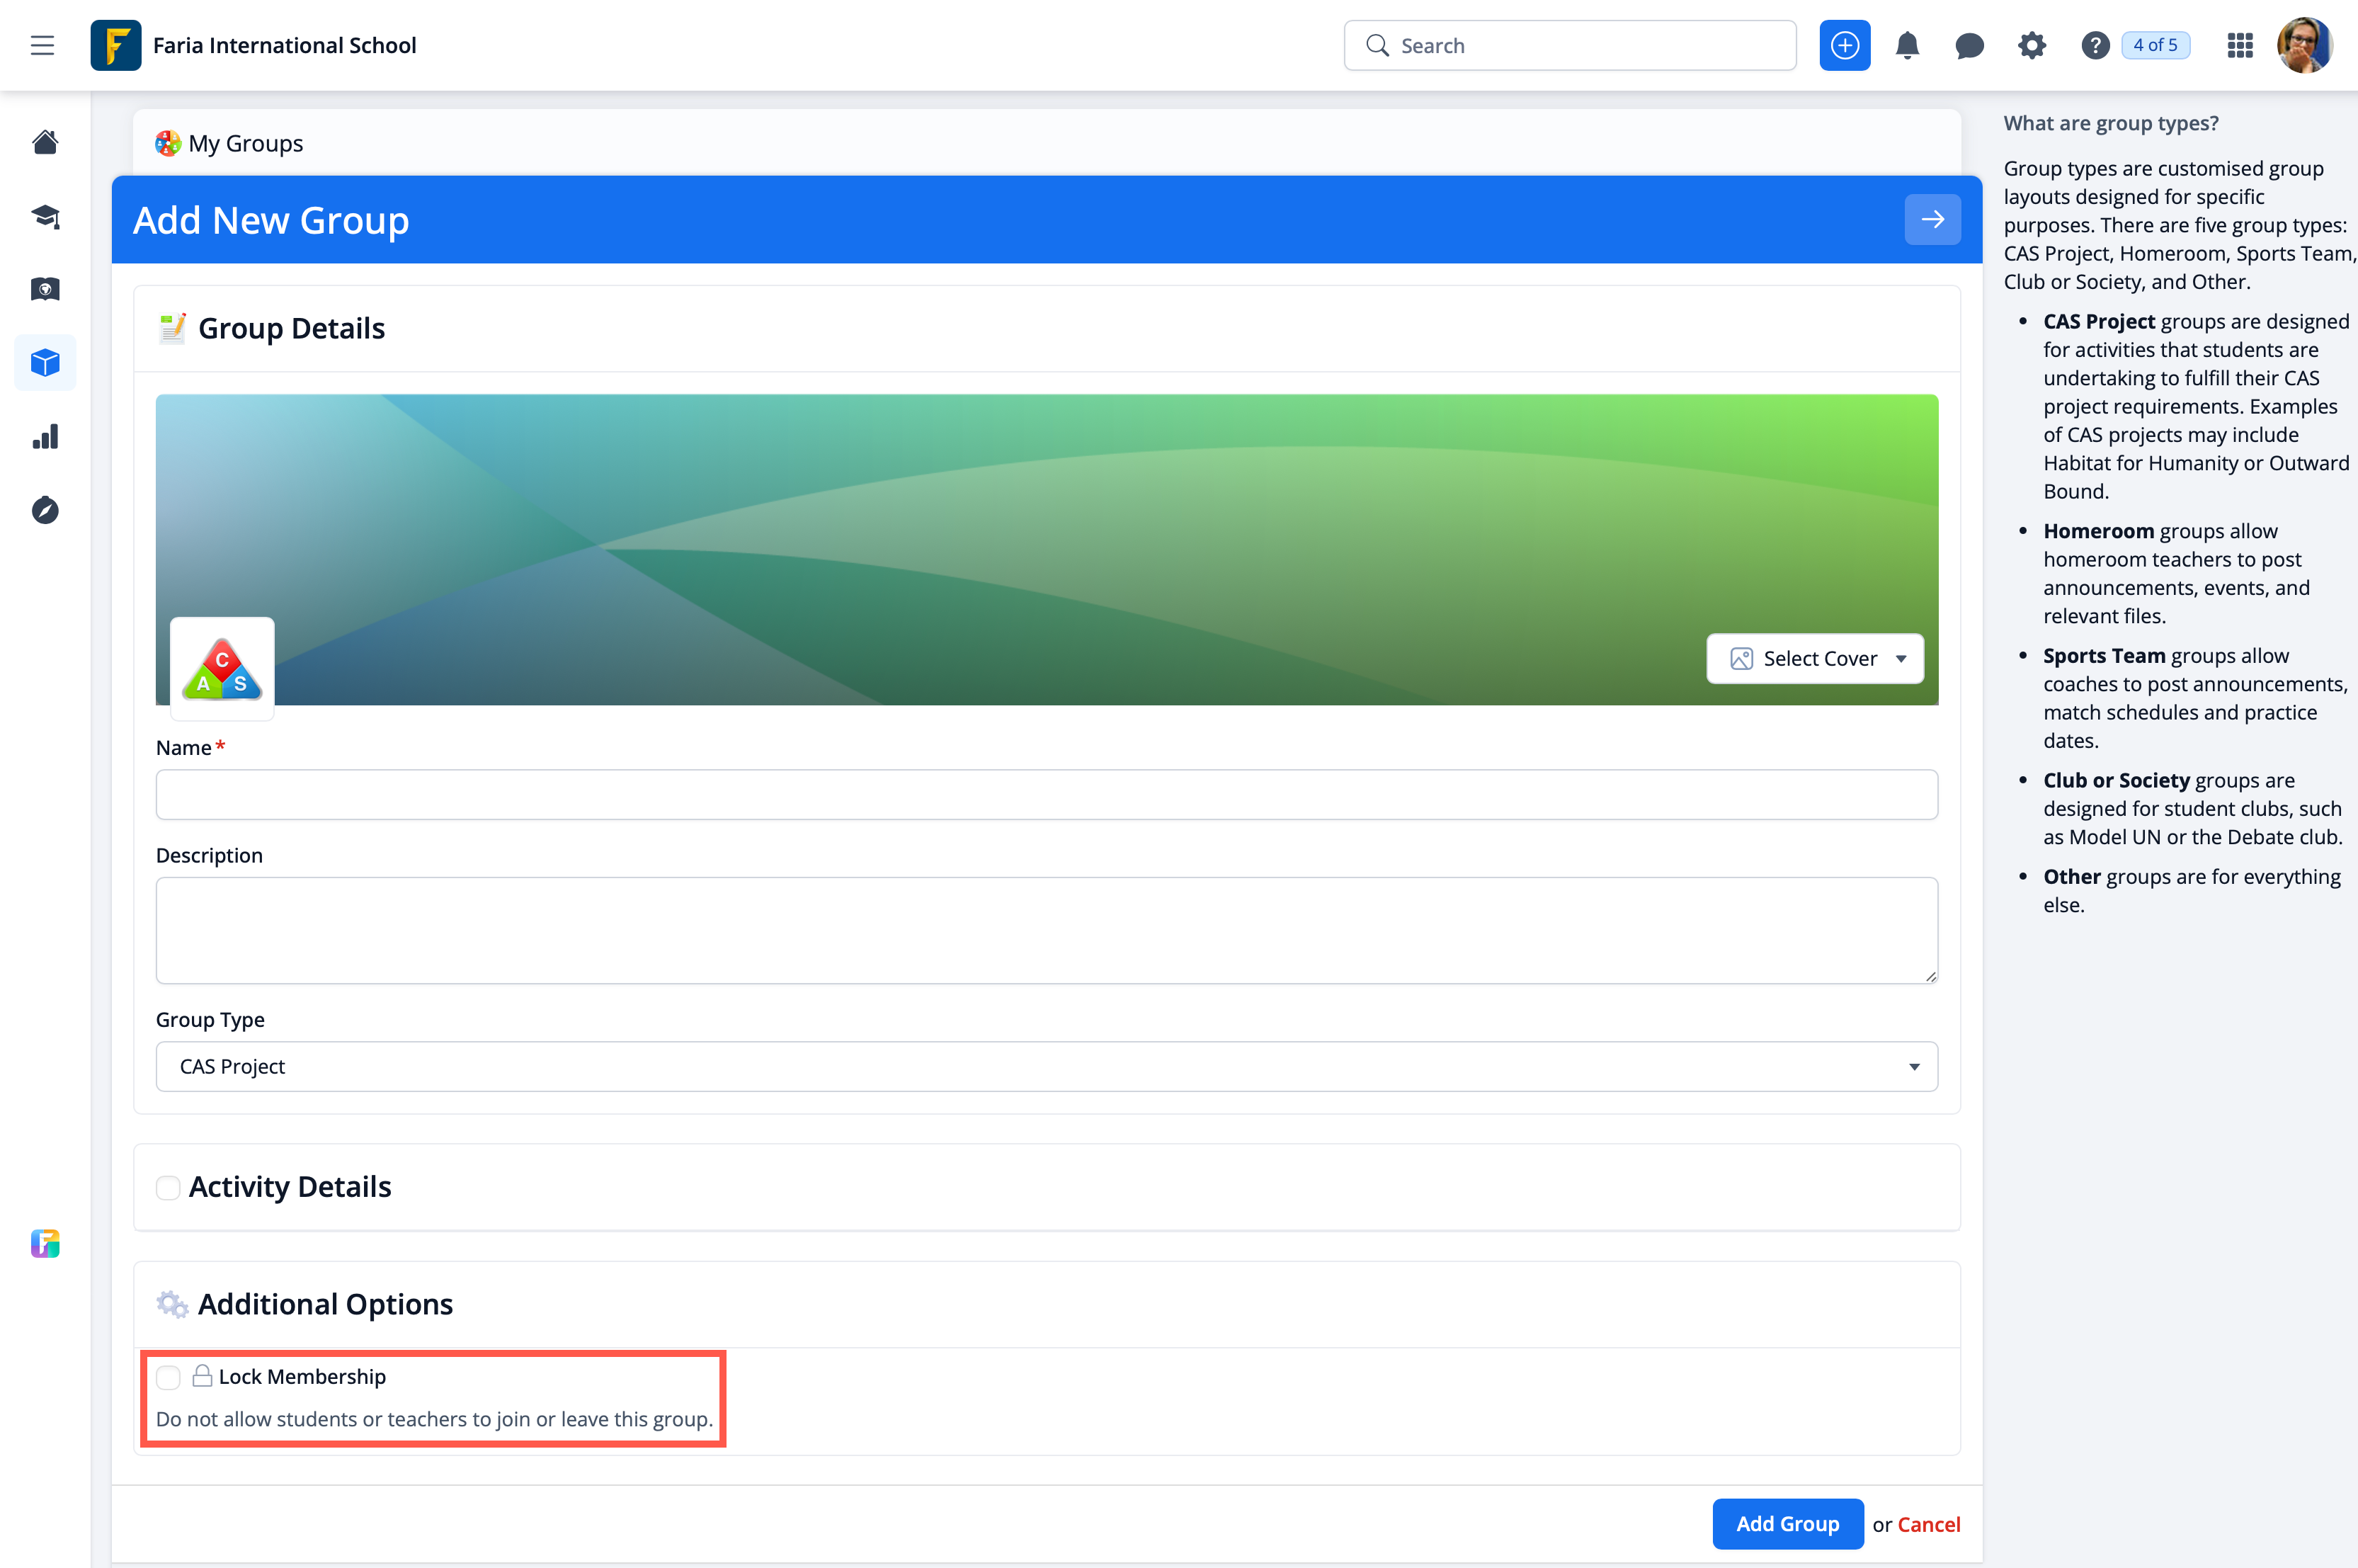Click the bar chart reports icon
This screenshot has height=1568, width=2358.
click(45, 437)
